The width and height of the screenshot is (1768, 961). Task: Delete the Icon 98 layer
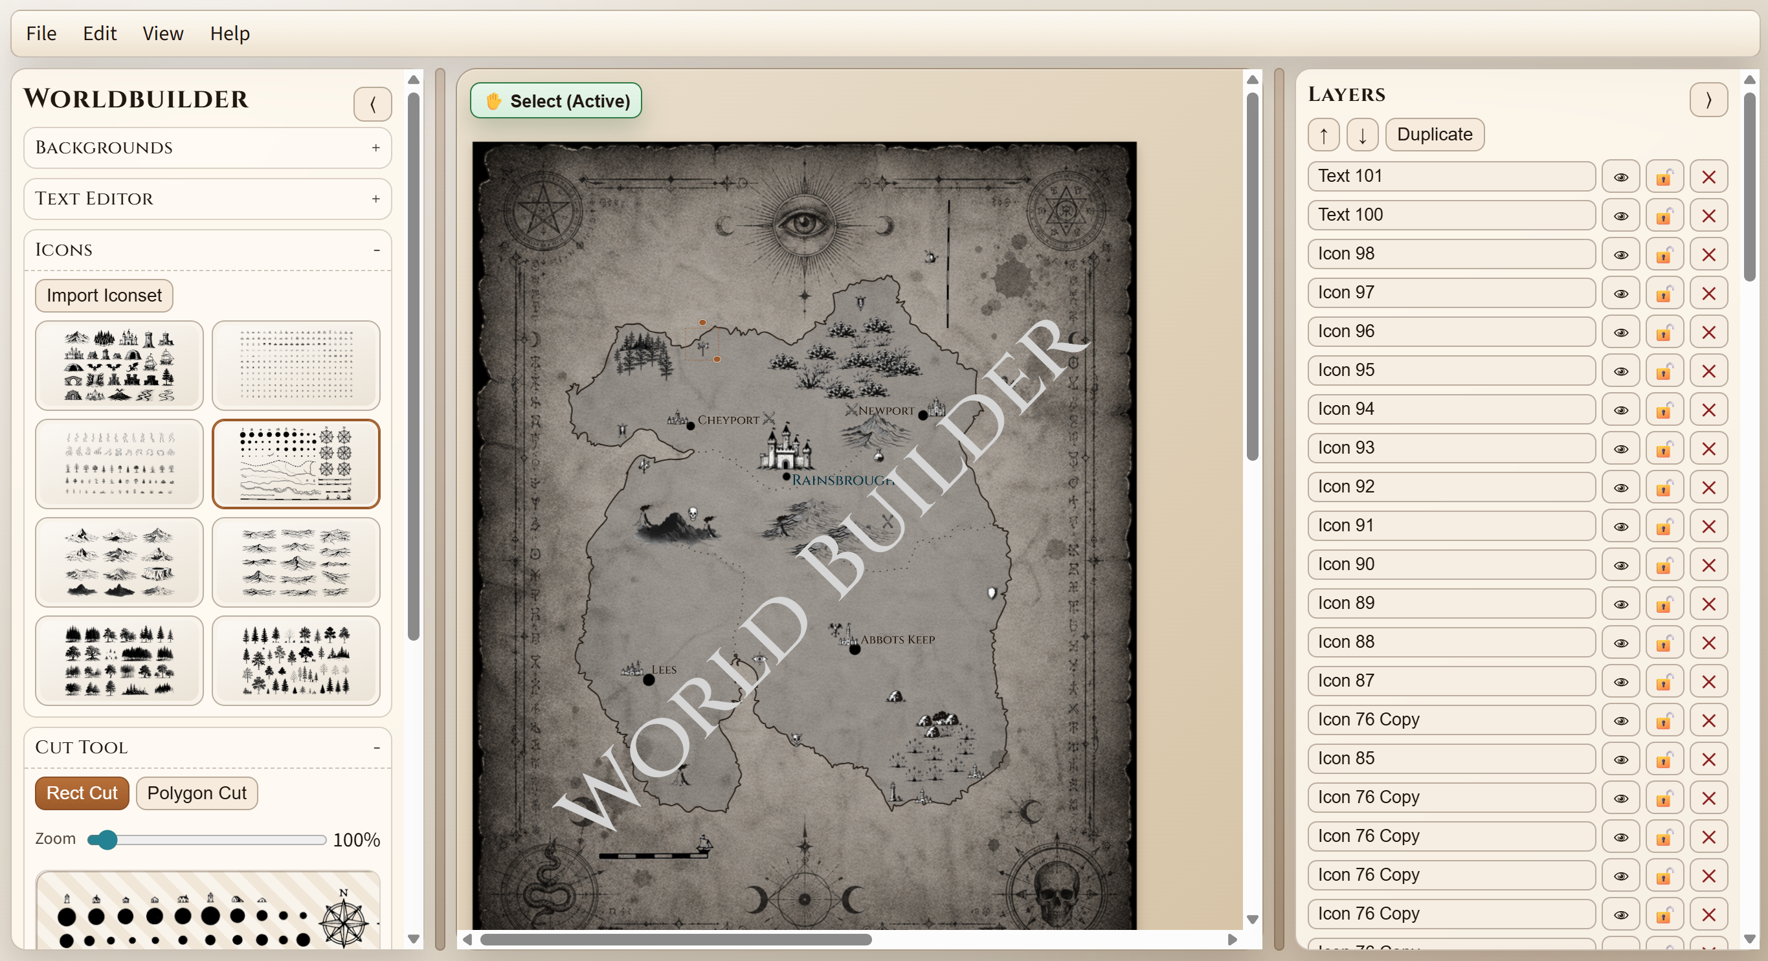click(x=1708, y=254)
